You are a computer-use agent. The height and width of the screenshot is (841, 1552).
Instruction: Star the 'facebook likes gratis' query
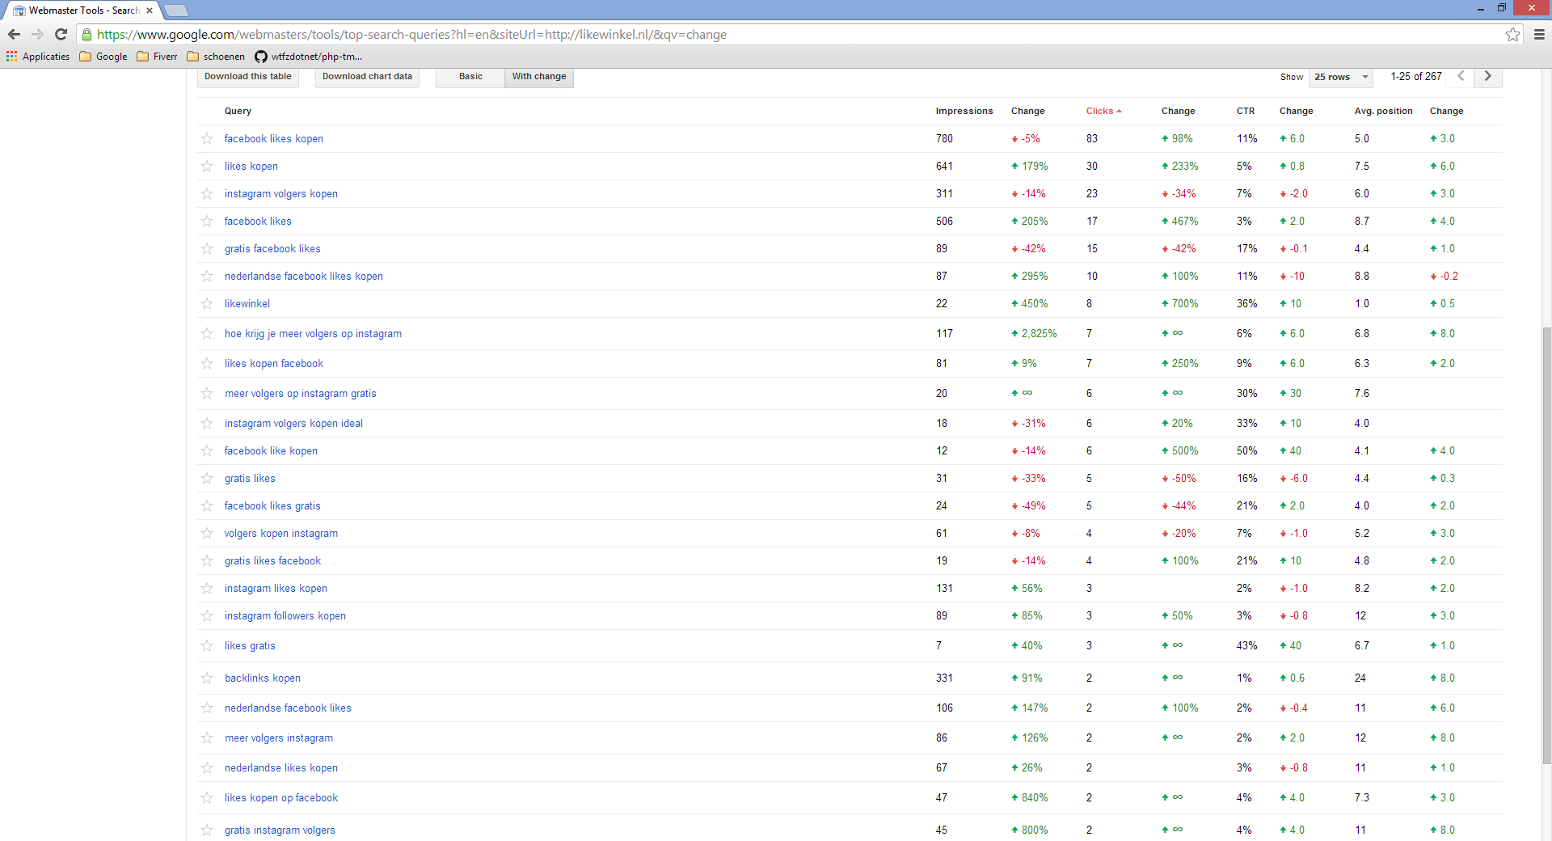tap(207, 506)
